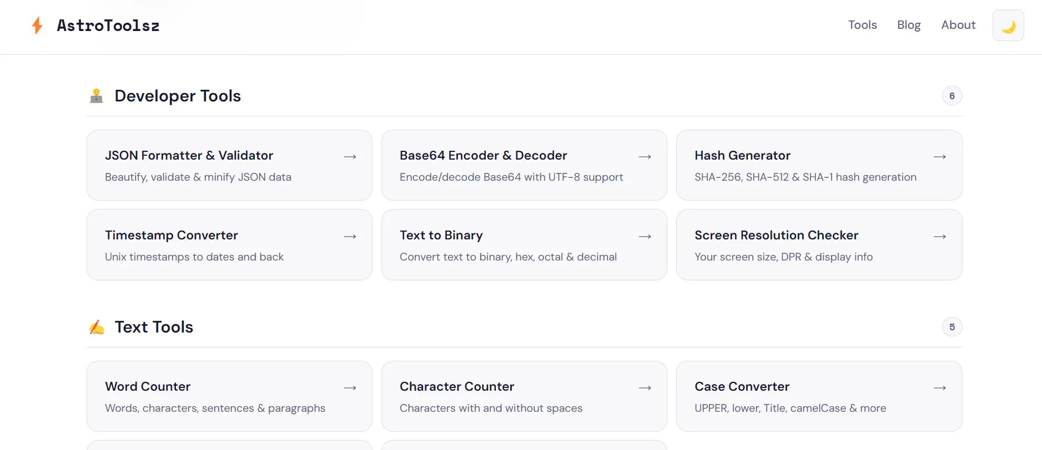Select the Text to Binary tool
Screen dimensions: 1042x450
pyautogui.click(x=524, y=244)
